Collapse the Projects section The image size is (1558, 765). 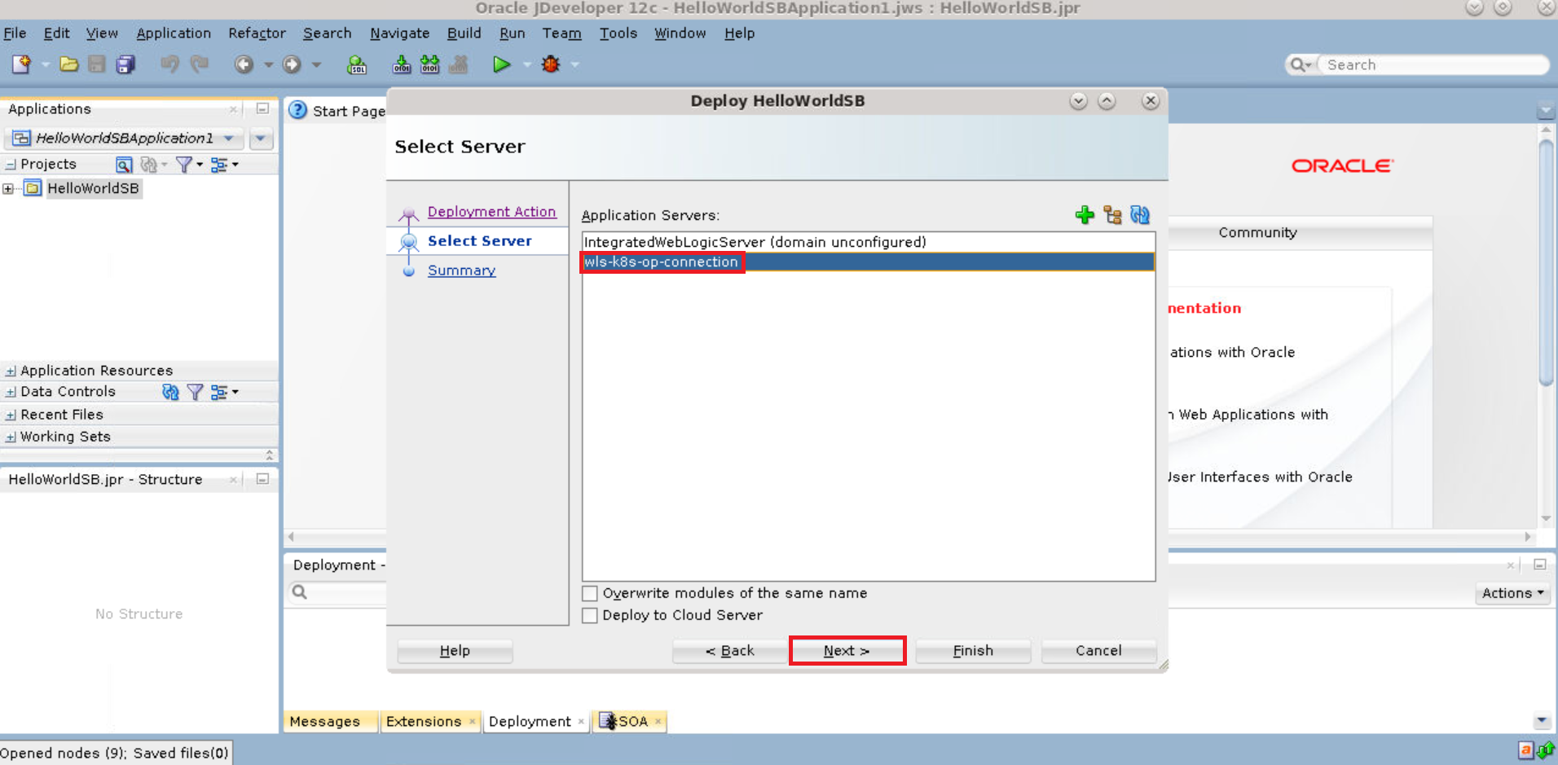11,165
